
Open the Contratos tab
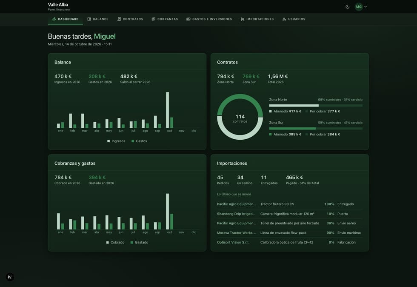pos(130,19)
